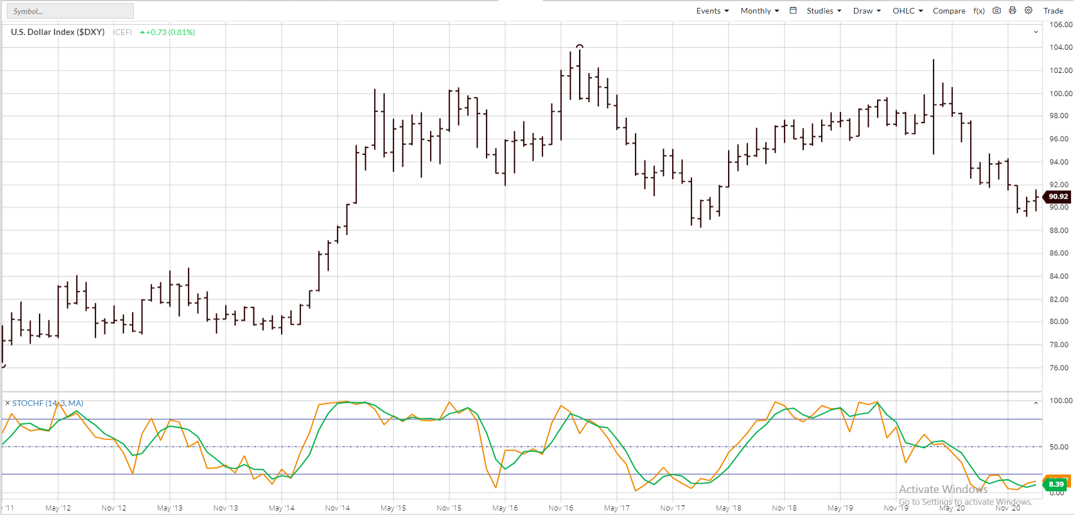Click the STOCHF (14,3, MA) study label
This screenshot has height=515, width=1074.
click(48, 403)
